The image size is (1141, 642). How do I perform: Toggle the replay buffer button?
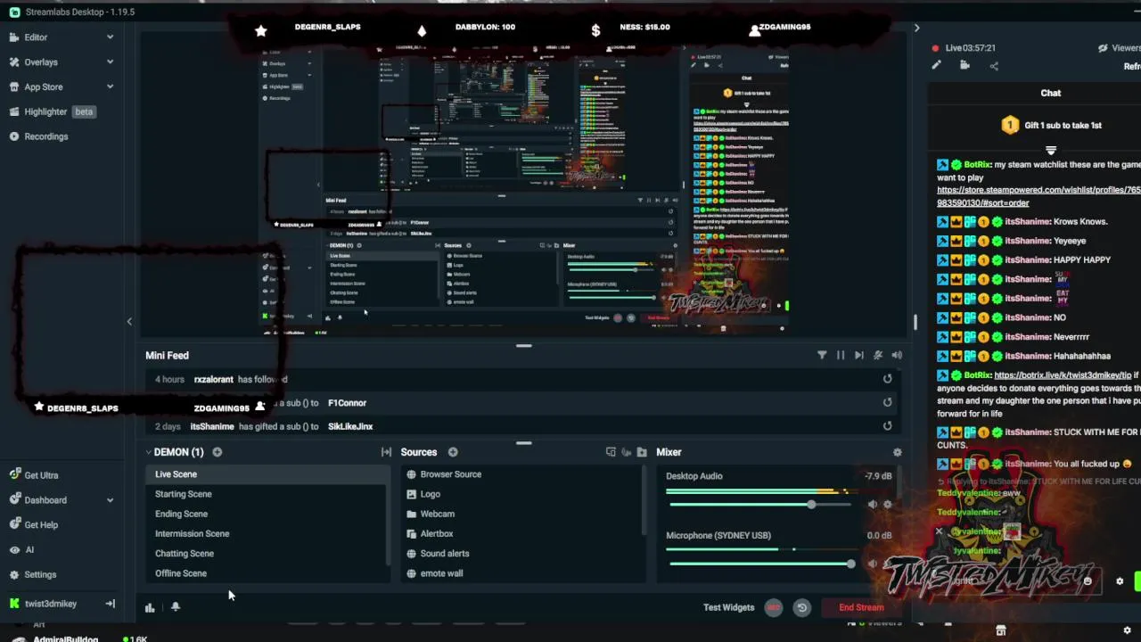tap(802, 608)
